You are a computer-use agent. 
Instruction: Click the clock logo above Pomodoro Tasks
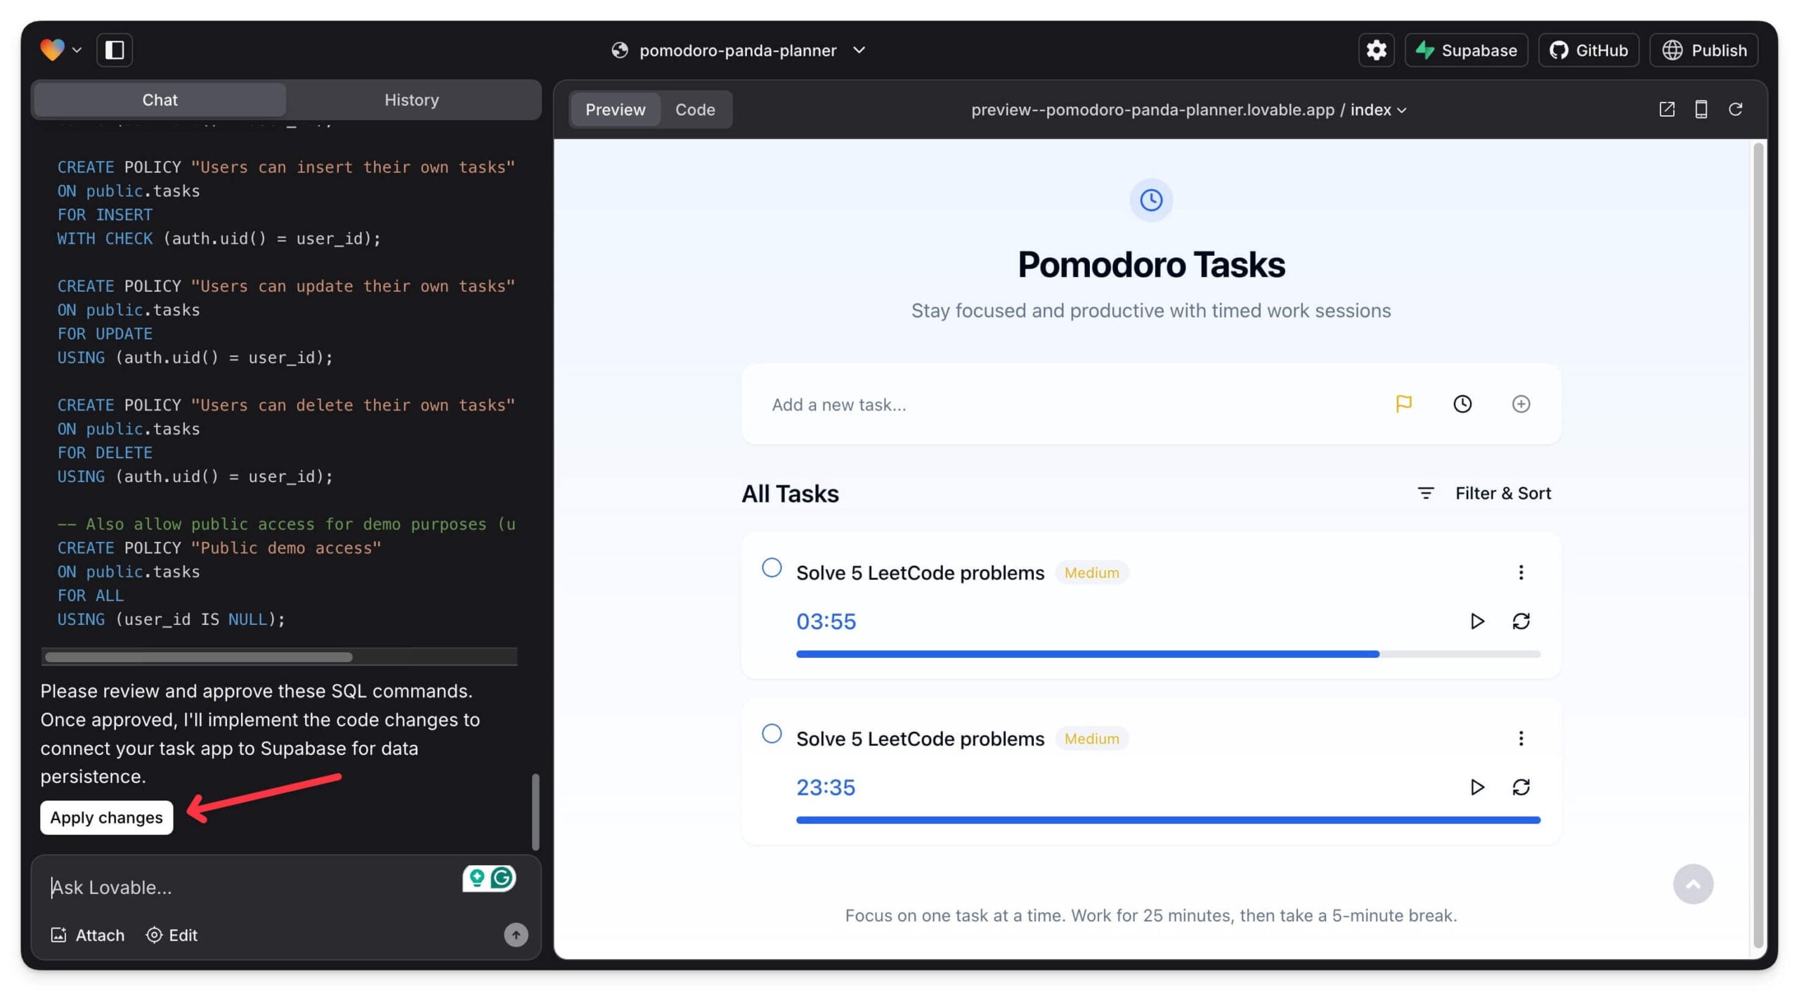(x=1150, y=200)
